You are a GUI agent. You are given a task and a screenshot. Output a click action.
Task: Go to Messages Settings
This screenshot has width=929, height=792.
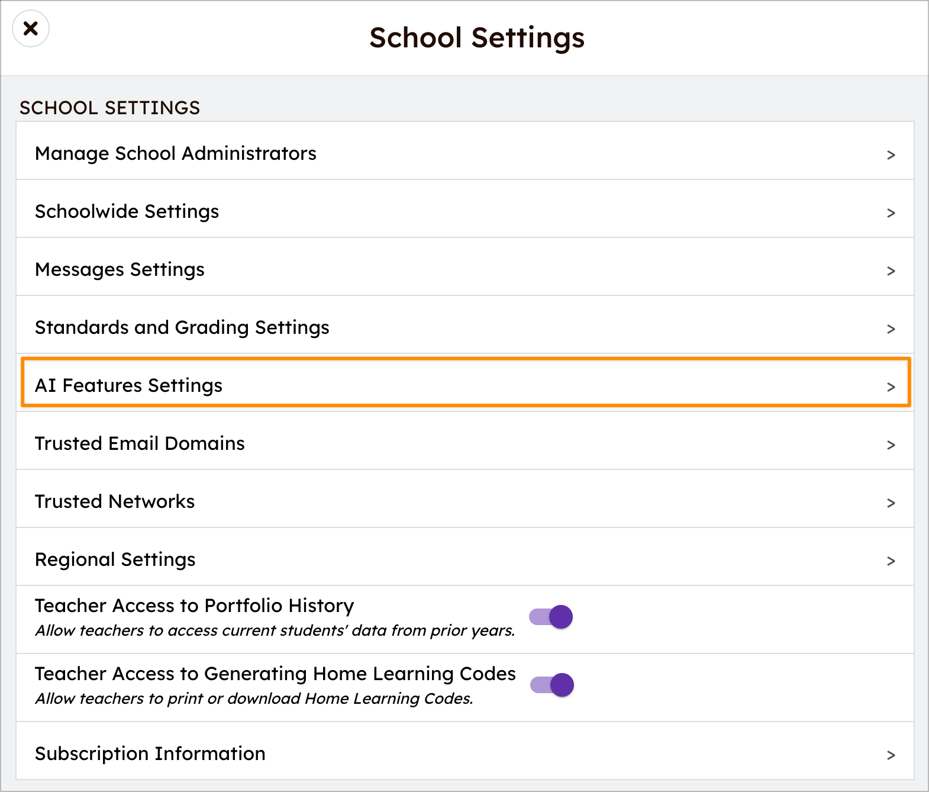120,269
